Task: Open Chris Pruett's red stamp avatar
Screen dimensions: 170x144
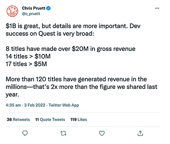Action: click(x=12, y=11)
